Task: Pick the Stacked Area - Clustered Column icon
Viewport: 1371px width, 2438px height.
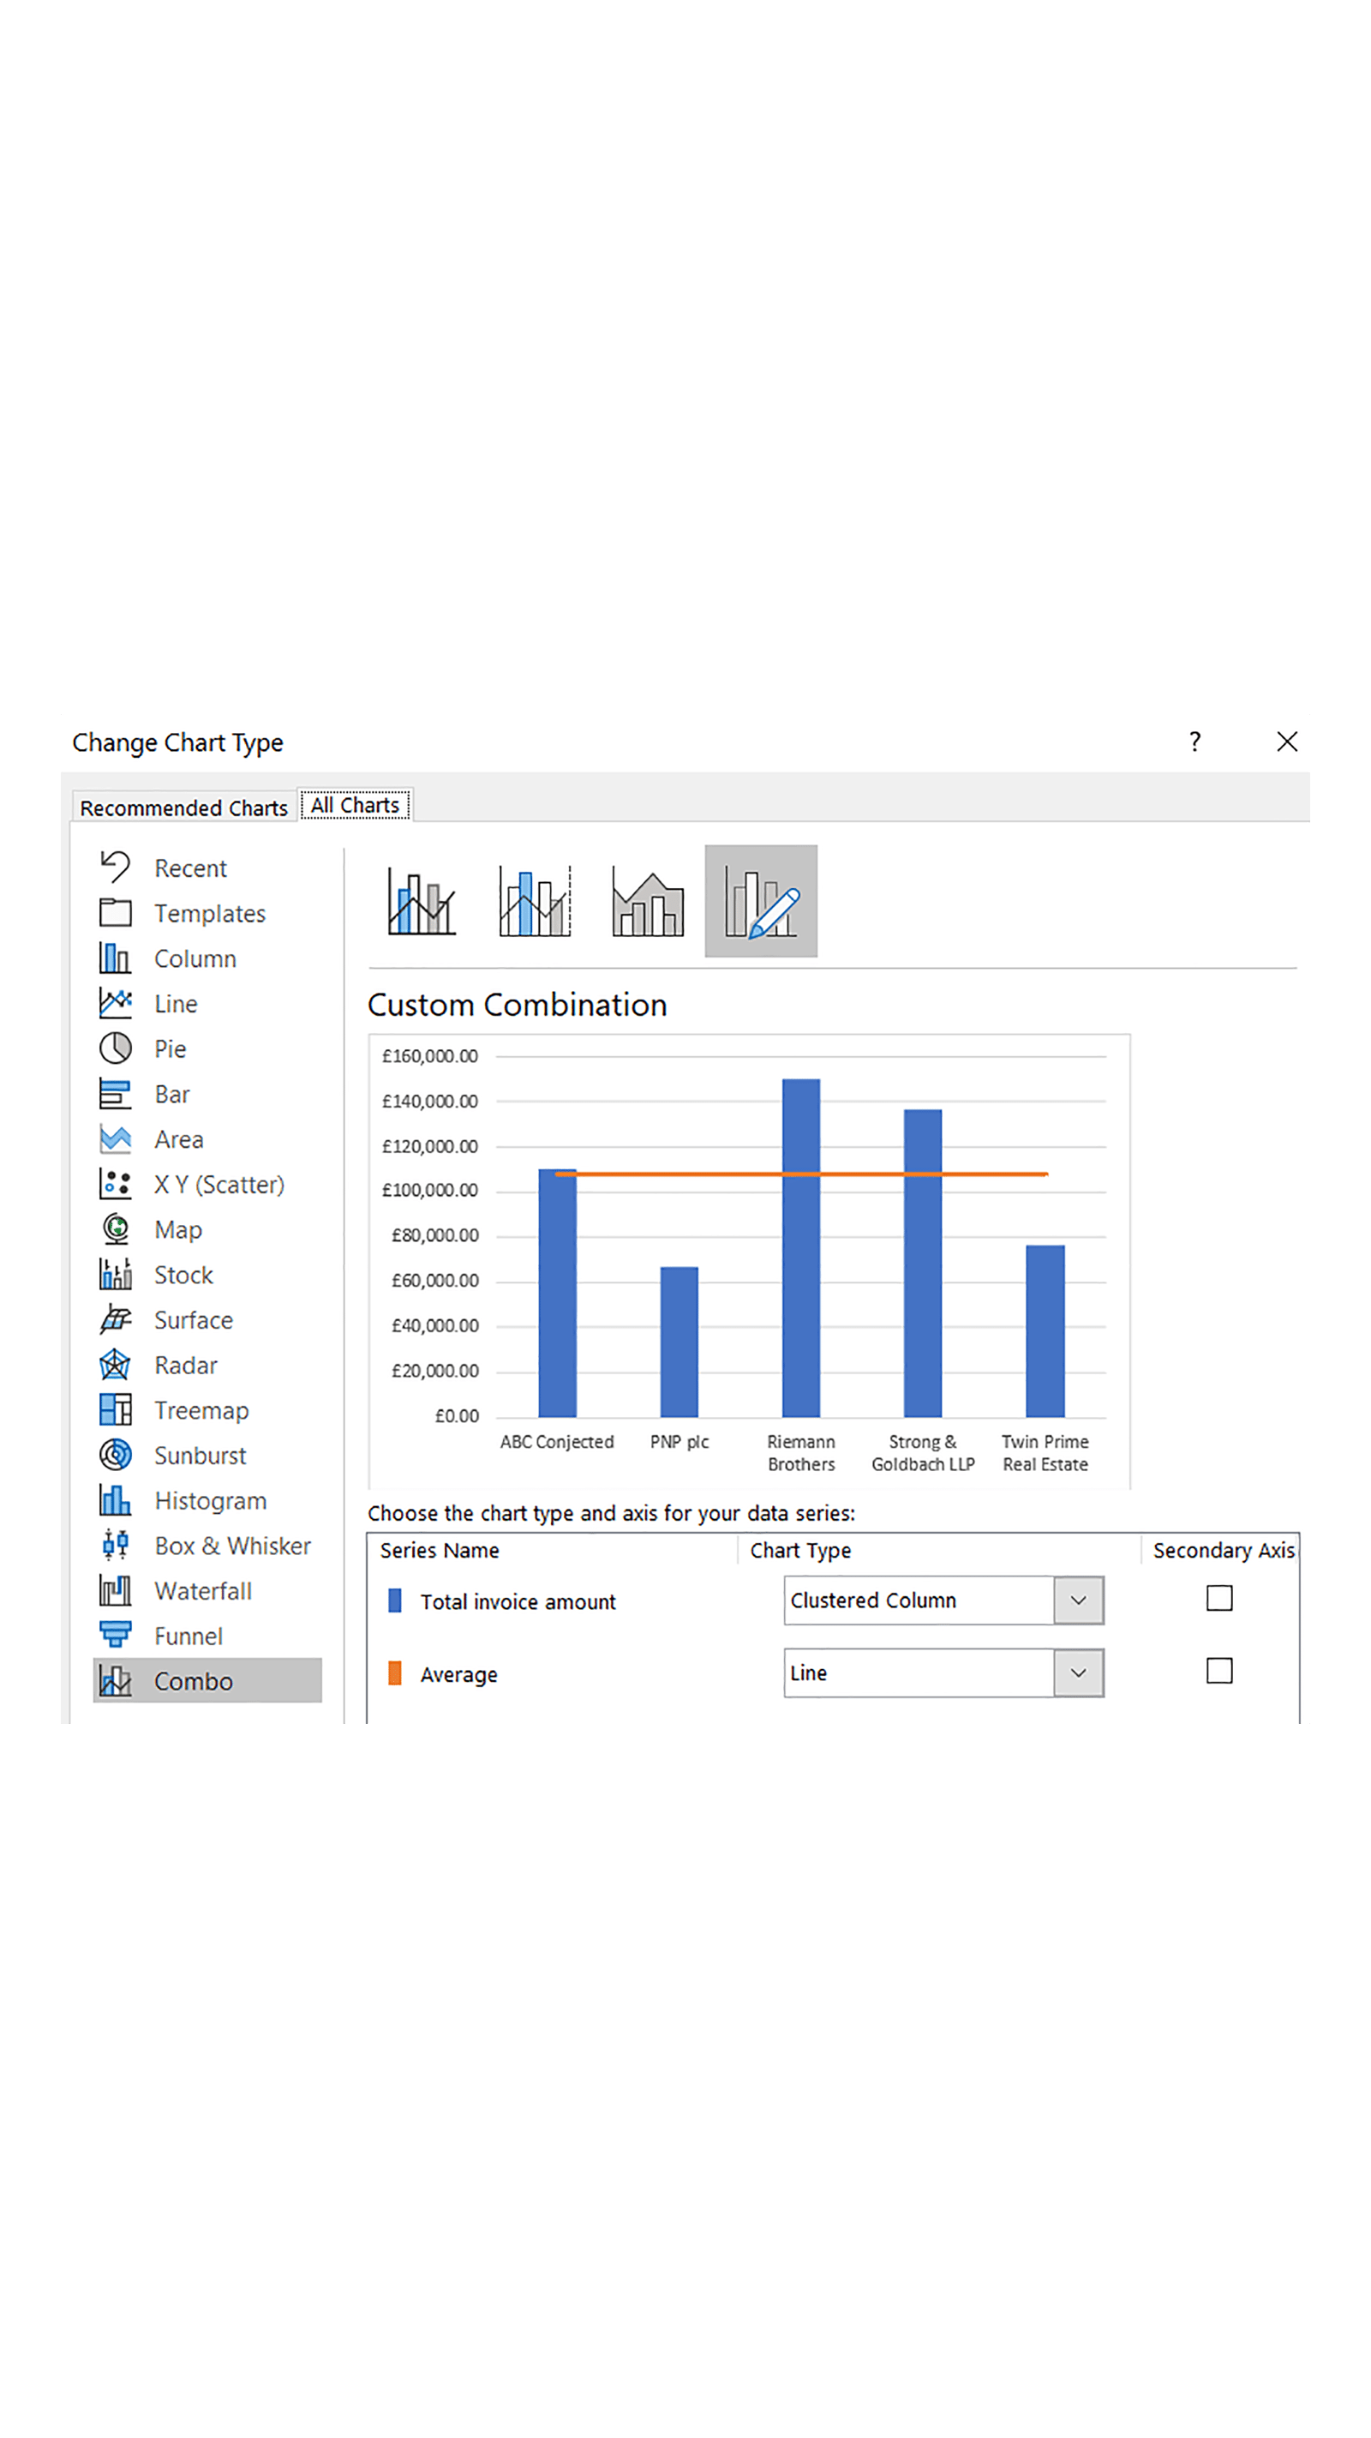Action: (x=647, y=901)
